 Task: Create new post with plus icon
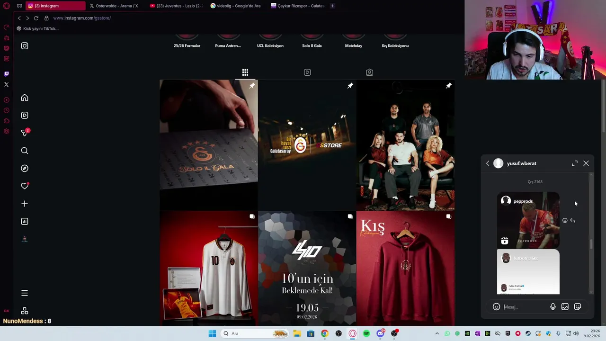click(25, 204)
